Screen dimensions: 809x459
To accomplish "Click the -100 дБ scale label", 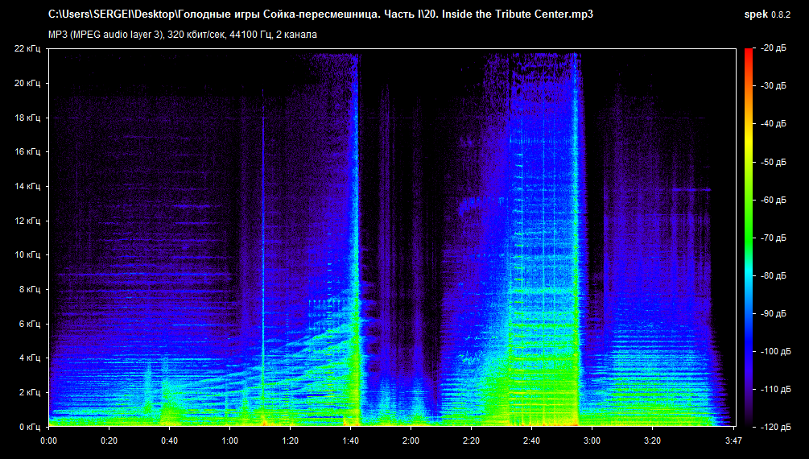I will pos(775,352).
